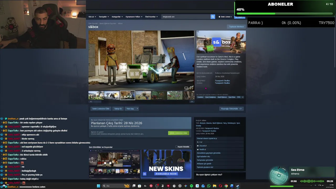Click the FPS tag
The height and width of the screenshot is (189, 336).
(x=239, y=97)
